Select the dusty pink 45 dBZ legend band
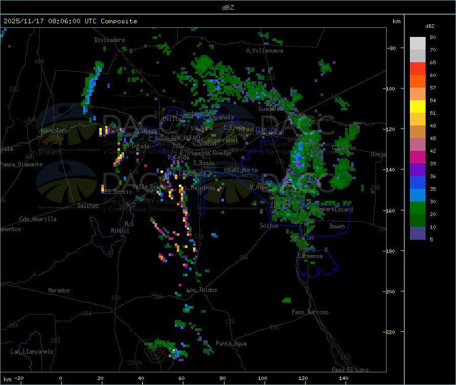This screenshot has width=456, height=385. coord(417,144)
